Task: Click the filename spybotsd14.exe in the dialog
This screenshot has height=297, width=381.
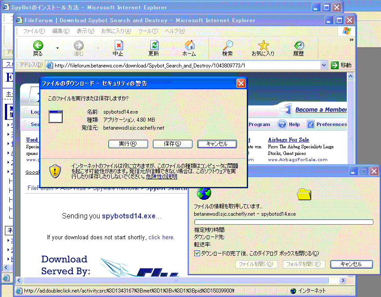Action: coord(120,112)
